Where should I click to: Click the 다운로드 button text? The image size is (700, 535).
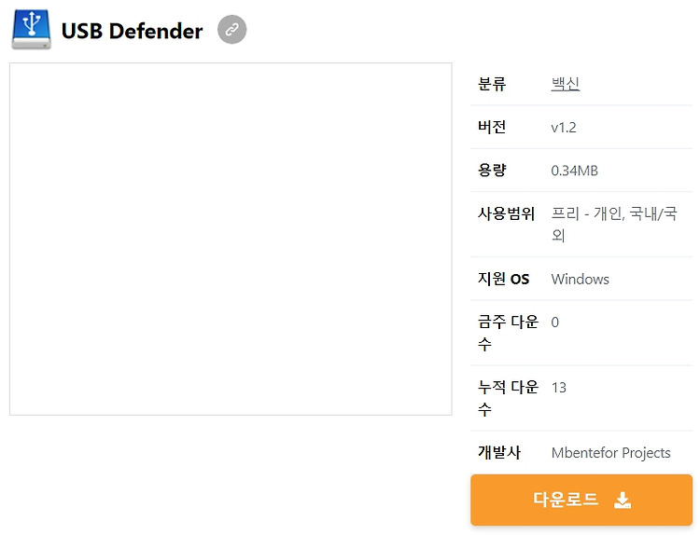click(566, 500)
